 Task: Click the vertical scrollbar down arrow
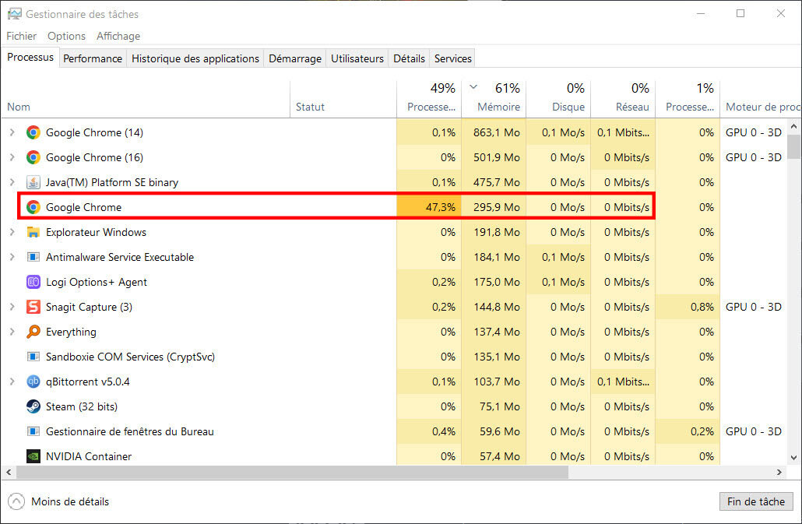pyautogui.click(x=793, y=458)
